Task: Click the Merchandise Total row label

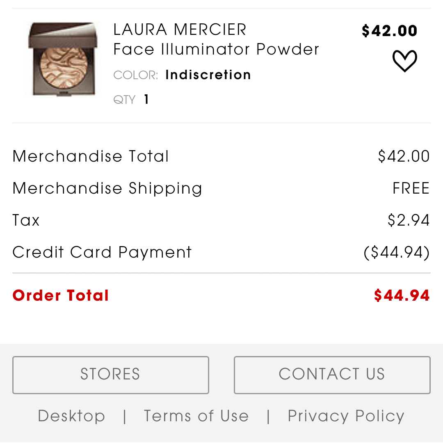Action: pos(91,156)
